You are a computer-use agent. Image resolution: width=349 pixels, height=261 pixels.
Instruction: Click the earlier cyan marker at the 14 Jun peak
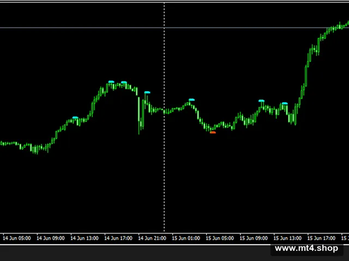(111, 82)
